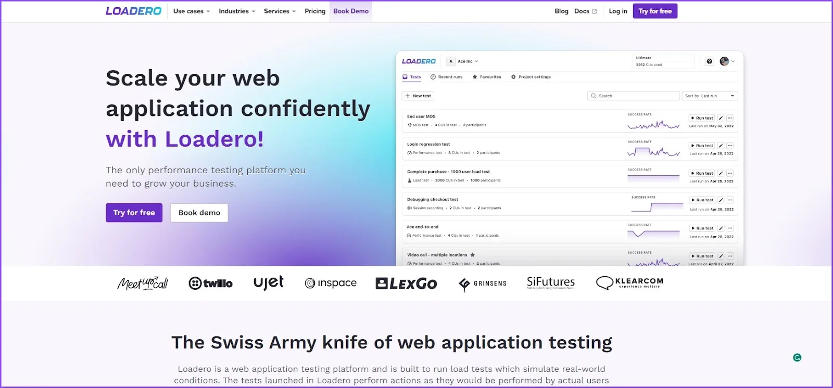This screenshot has height=388, width=833.
Task: Select Book Demo in the navbar
Action: (x=351, y=11)
